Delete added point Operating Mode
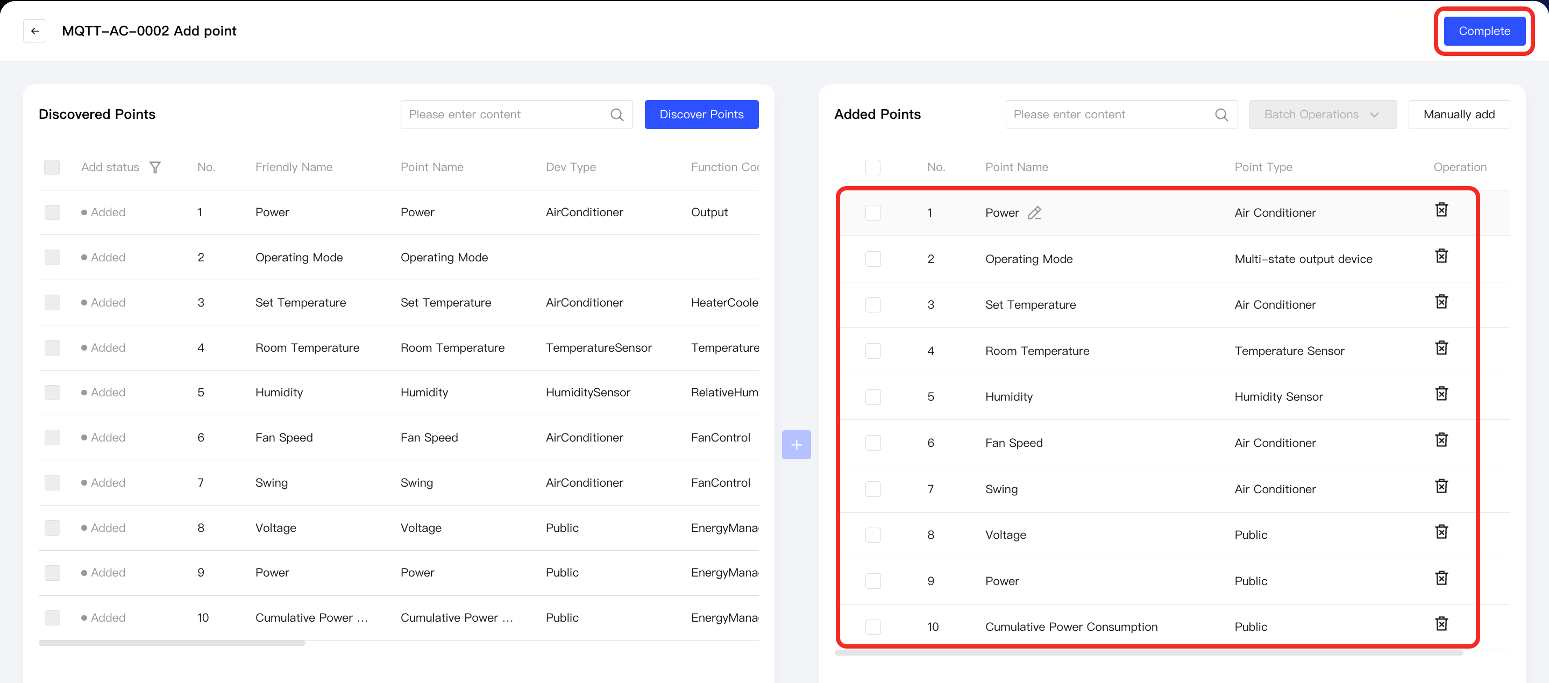 pos(1441,256)
